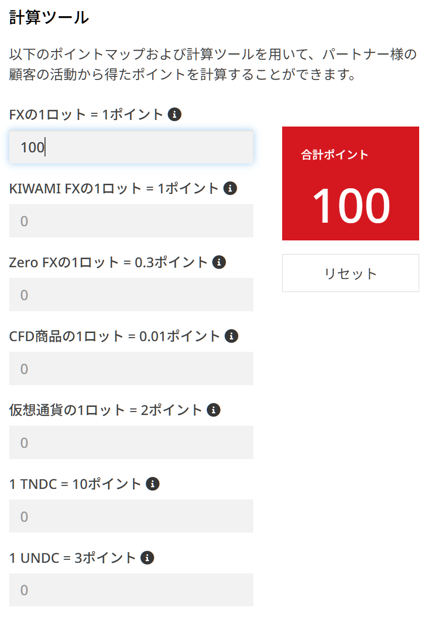Click the CFD商品 lot input box
Viewport: 448px width, 620px height.
point(131,368)
